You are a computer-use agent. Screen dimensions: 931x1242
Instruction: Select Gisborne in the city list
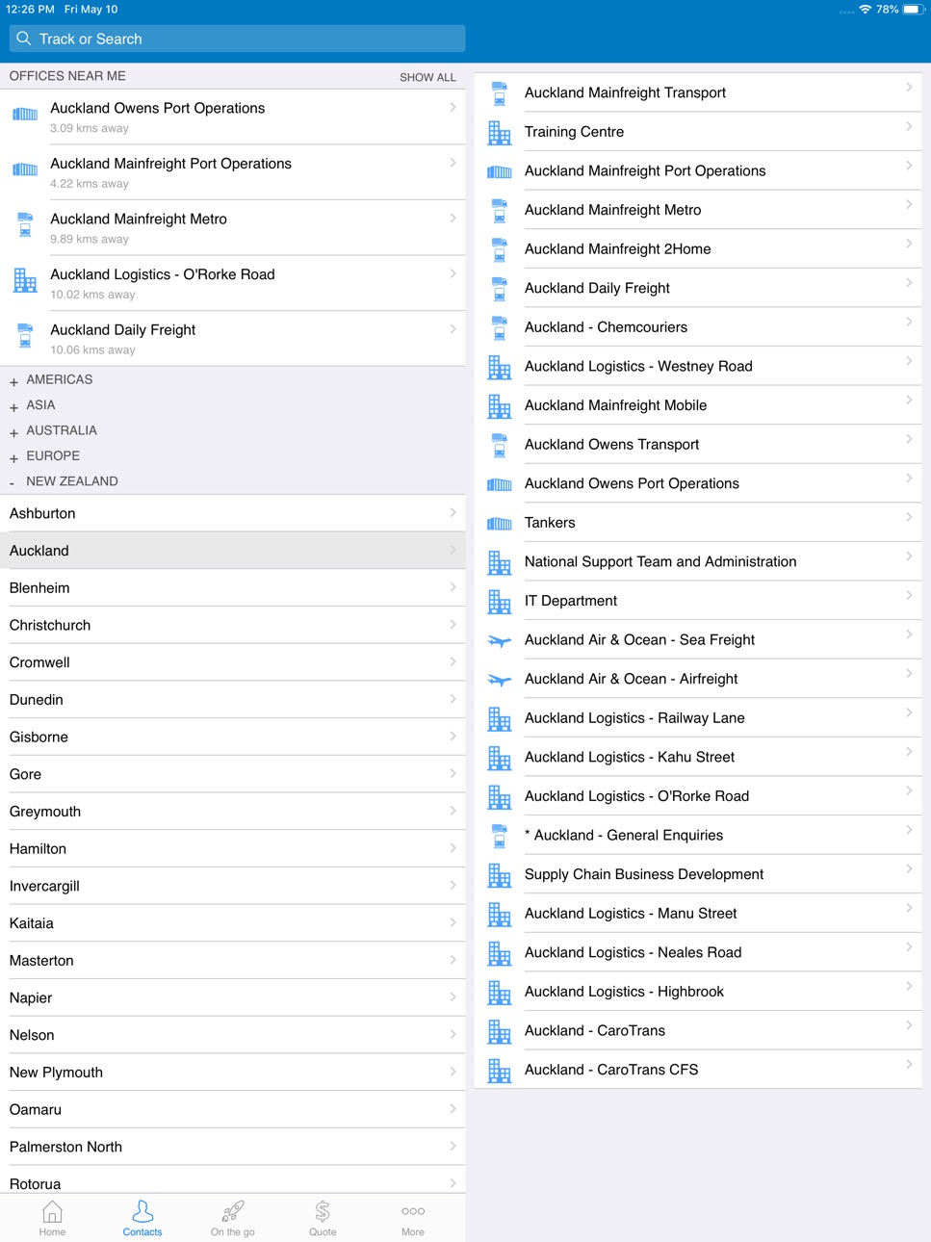click(x=233, y=737)
